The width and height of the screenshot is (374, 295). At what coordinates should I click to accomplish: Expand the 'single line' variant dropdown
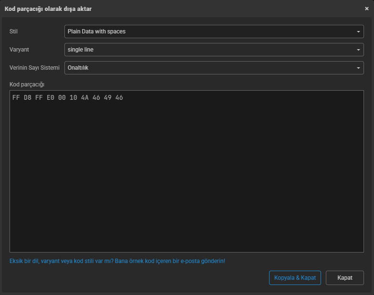210,50
